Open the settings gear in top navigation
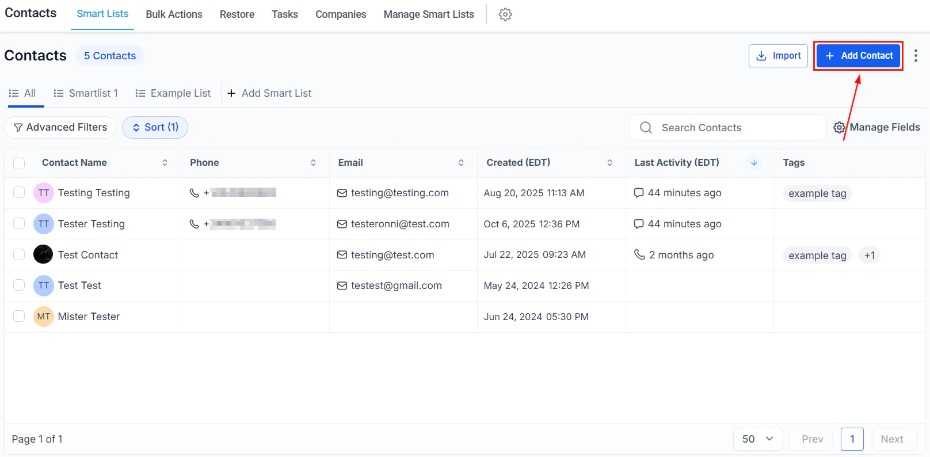This screenshot has height=457, width=930. tap(505, 14)
